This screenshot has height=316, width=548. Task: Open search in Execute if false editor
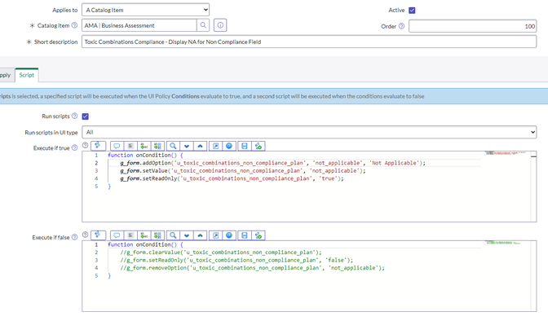point(173,235)
